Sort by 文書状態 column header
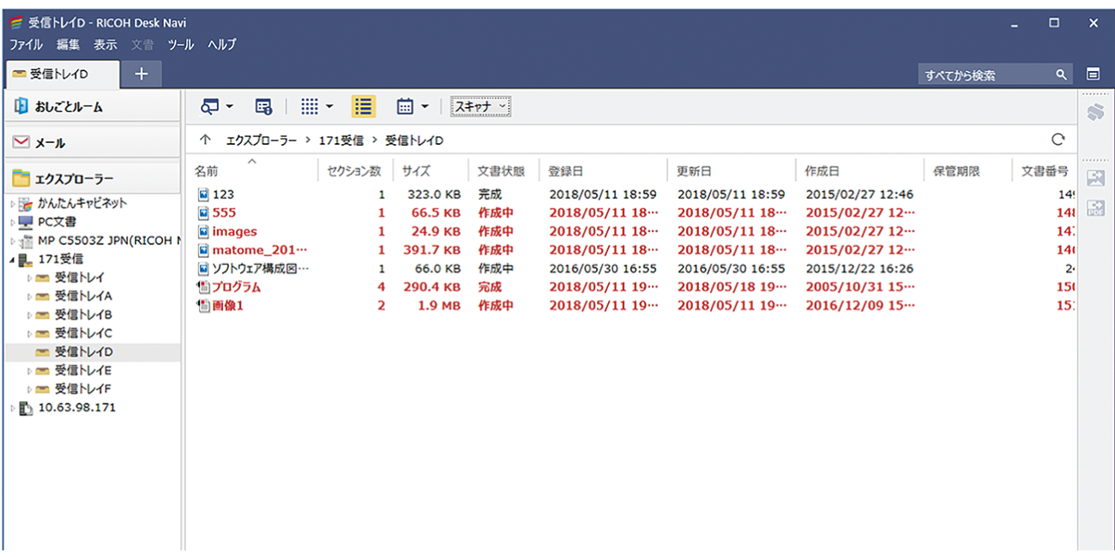Image resolution: width=1115 pixels, height=557 pixels. click(x=503, y=171)
